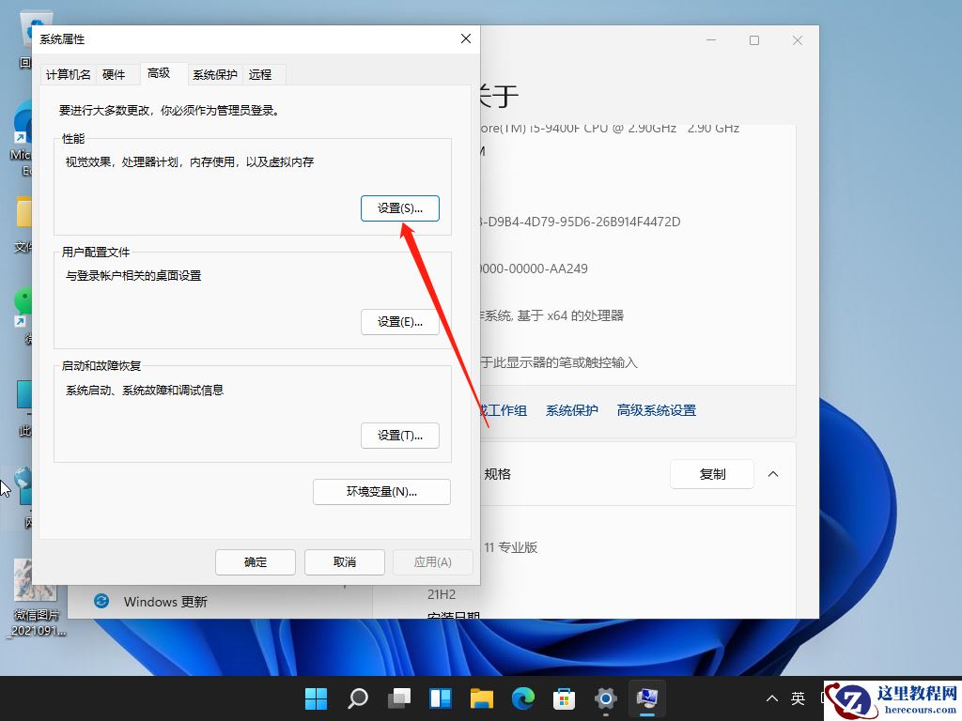Click the performance 设置(S) button
This screenshot has height=721, width=962.
click(400, 207)
